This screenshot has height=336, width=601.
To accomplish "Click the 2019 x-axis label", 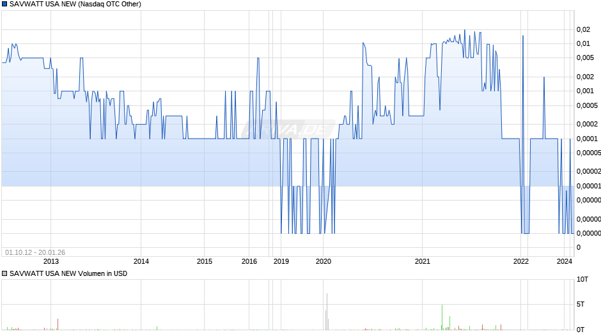I will coord(281,261).
